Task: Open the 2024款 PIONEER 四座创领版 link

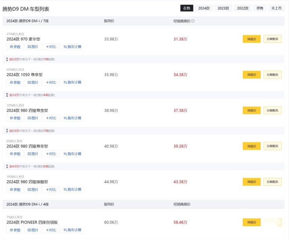Action: [x=32, y=222]
